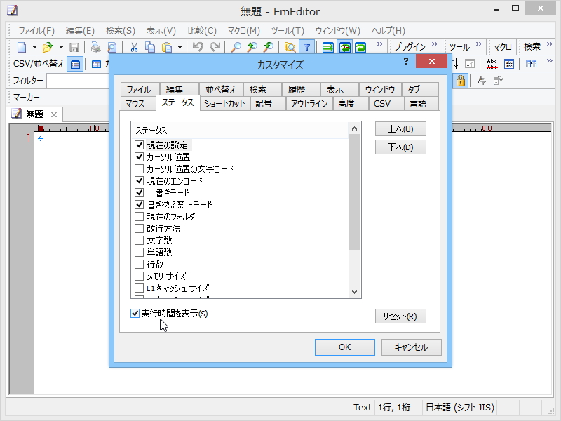
Task: Enable the 現在のフォルダ checkbox
Action: (x=138, y=217)
